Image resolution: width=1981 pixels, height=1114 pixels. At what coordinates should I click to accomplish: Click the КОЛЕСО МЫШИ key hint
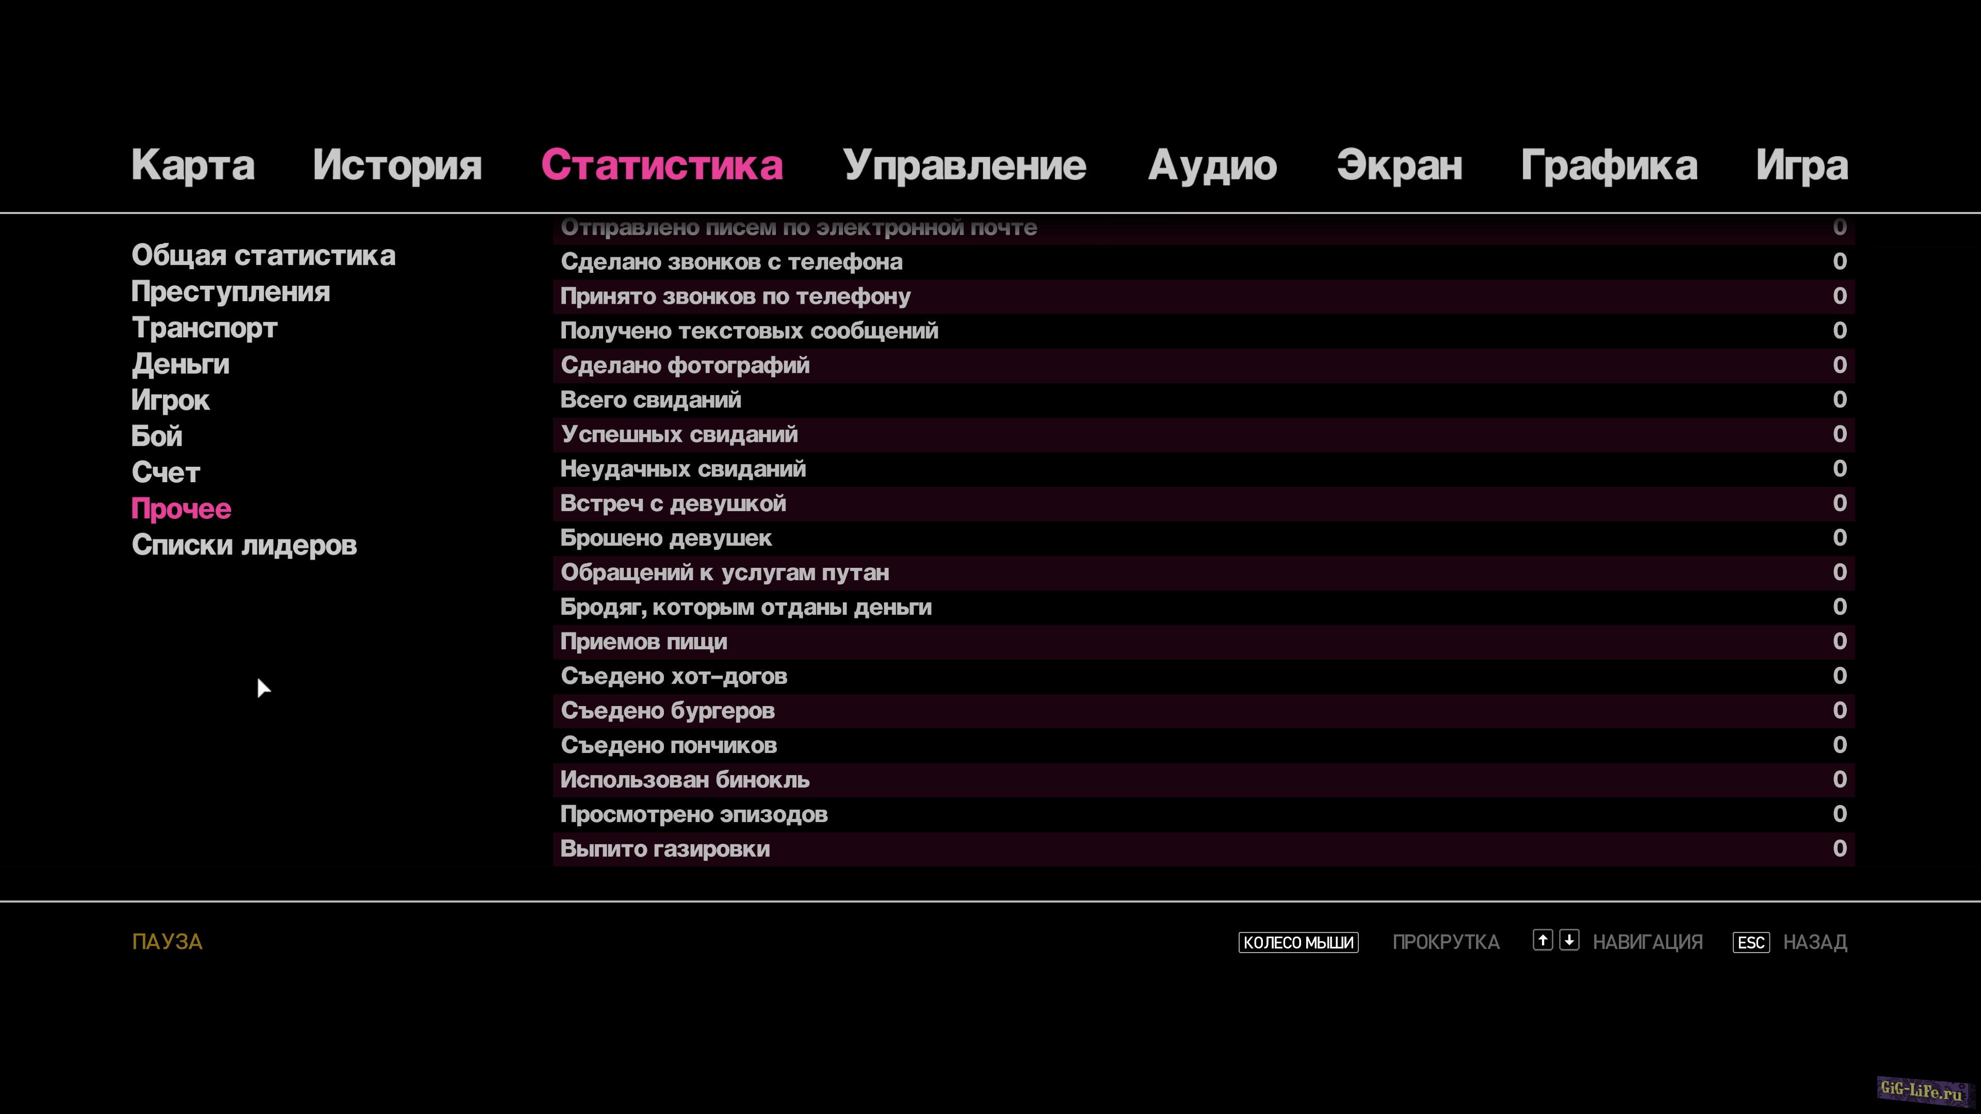(1298, 942)
